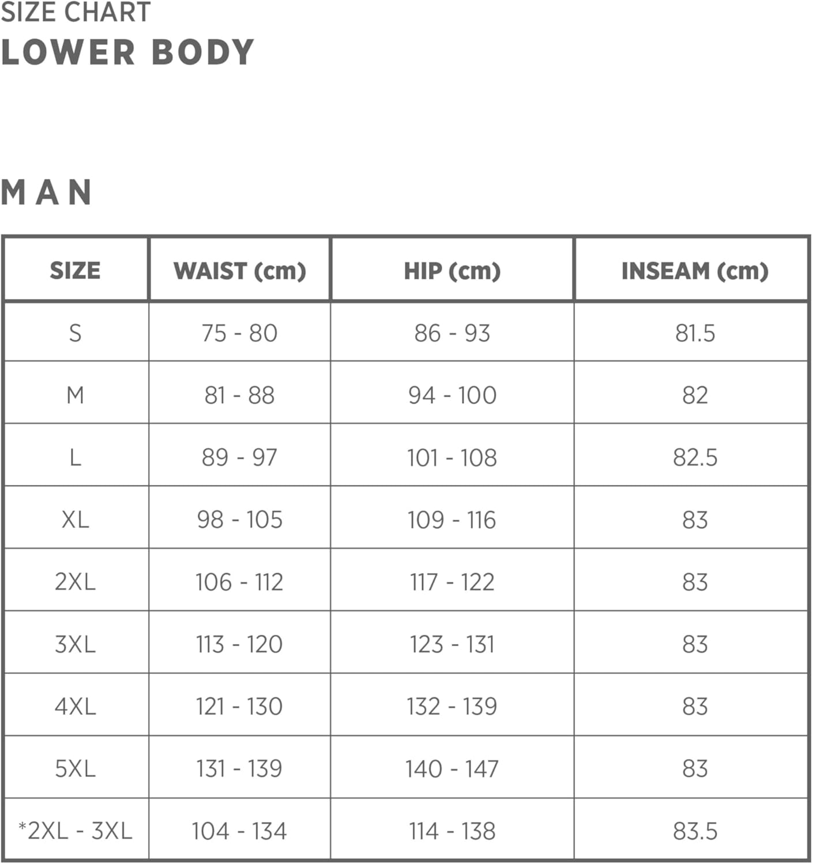This screenshot has width=813, height=864.
Task: Select size L cell
Action: (x=76, y=458)
